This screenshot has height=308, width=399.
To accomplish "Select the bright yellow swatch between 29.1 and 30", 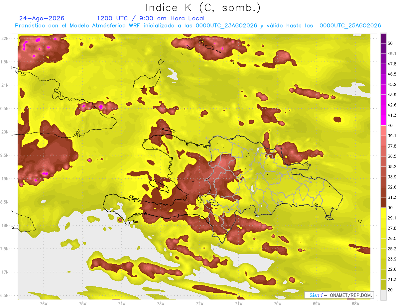I will point(383,213).
